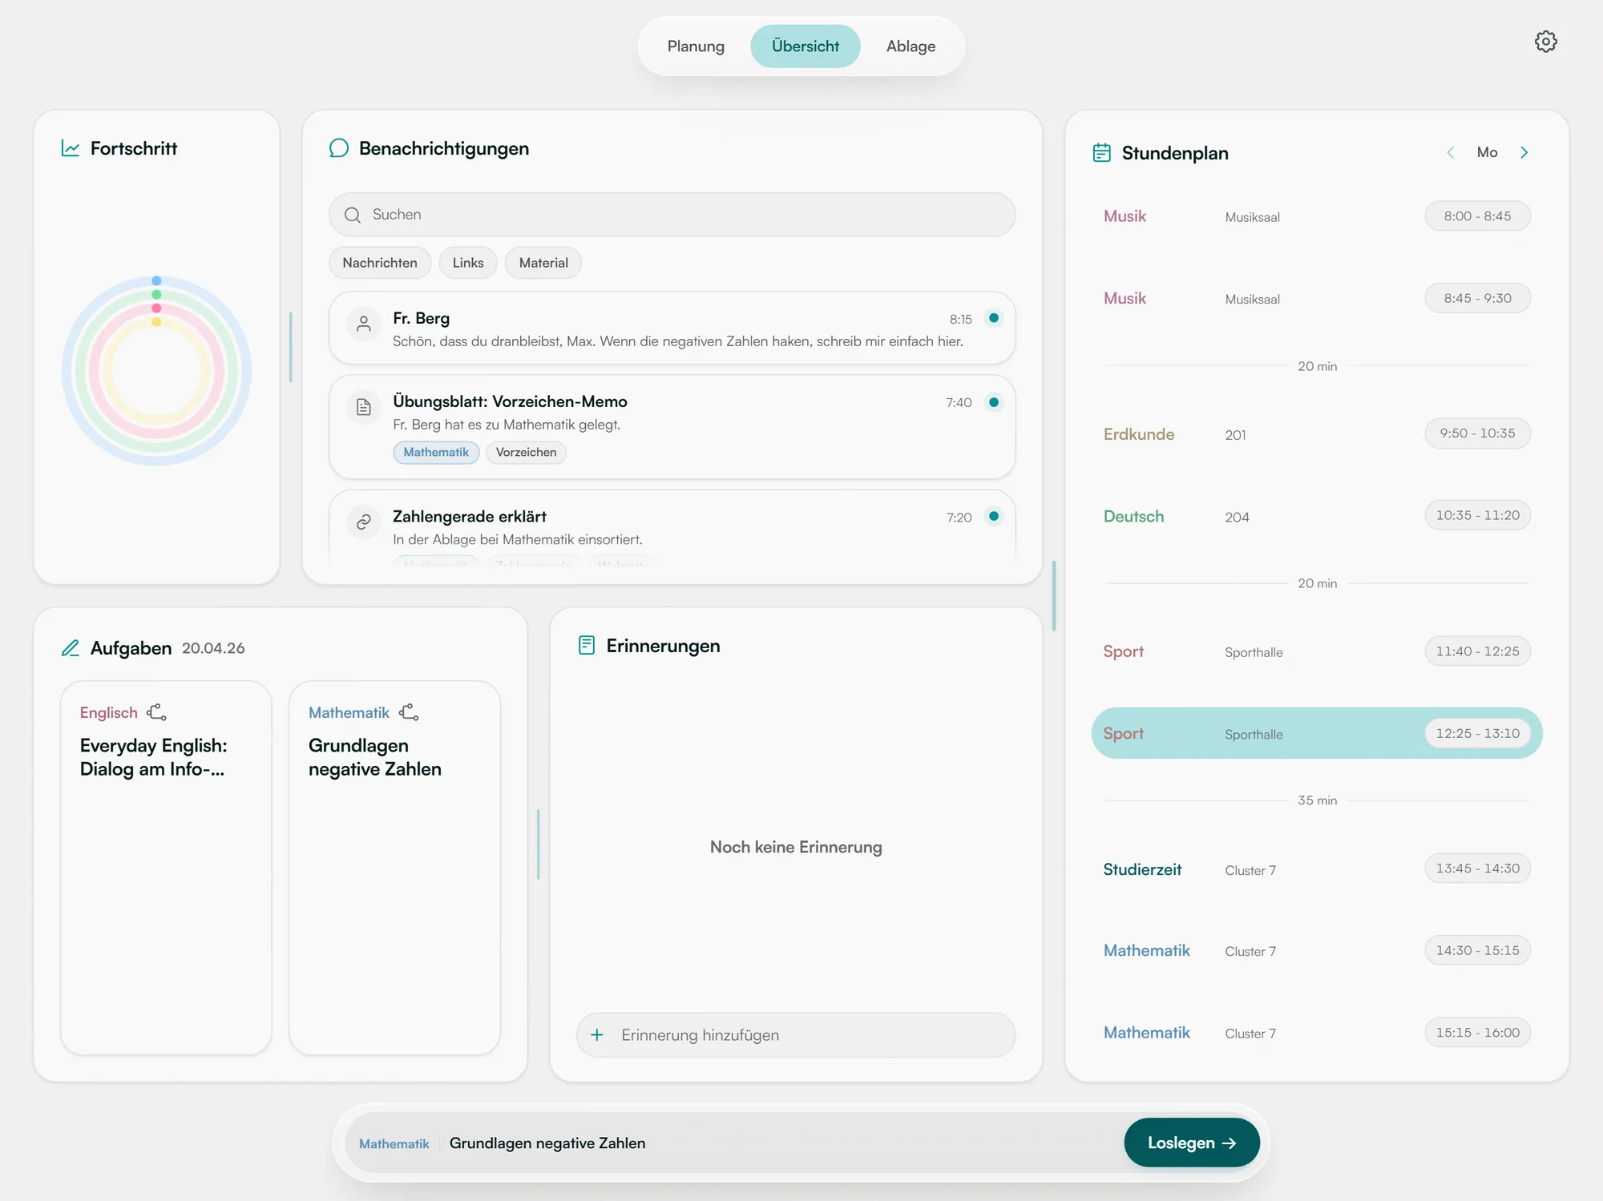Select Studierzeit in Cluster 7
This screenshot has width=1603, height=1201.
pyautogui.click(x=1317, y=869)
